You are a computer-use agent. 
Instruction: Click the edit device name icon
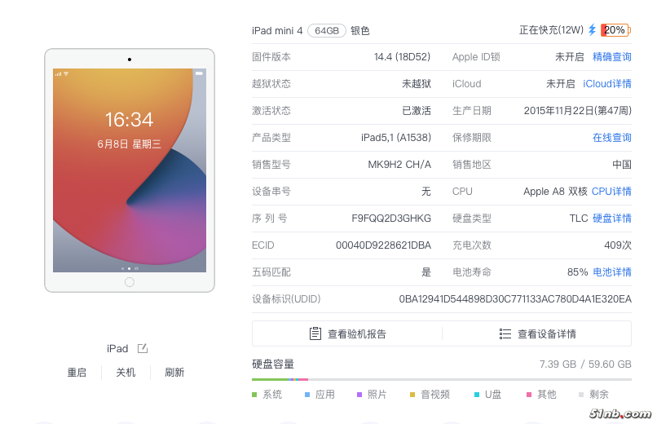tap(143, 348)
